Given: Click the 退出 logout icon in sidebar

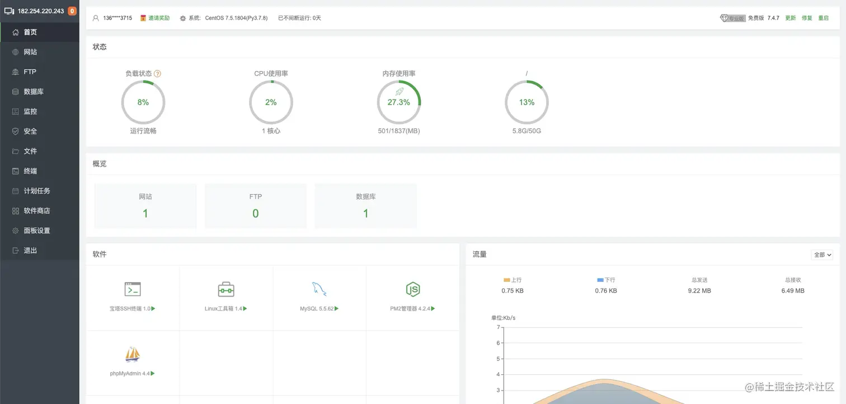Looking at the screenshot, I should 16,251.
